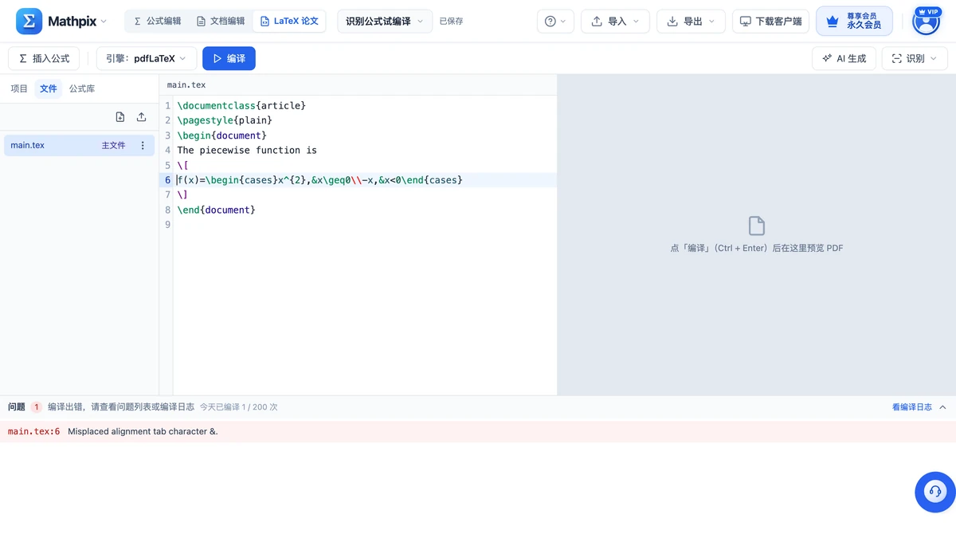Viewport: 956px width, 538px height.
Task: Click the \begin{document} code line
Action: click(221, 135)
